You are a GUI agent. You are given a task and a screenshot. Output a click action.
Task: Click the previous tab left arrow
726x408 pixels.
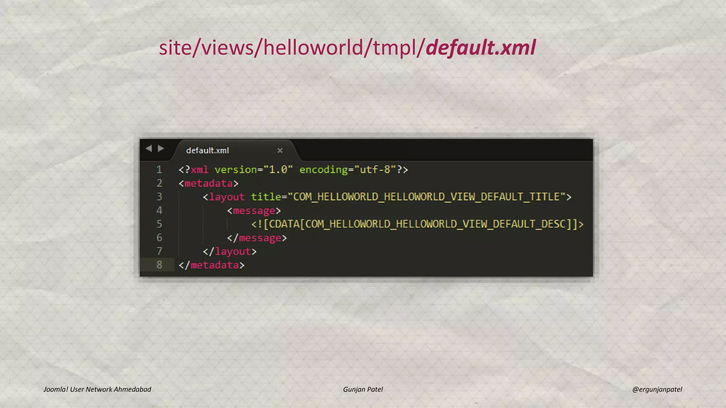pos(149,148)
